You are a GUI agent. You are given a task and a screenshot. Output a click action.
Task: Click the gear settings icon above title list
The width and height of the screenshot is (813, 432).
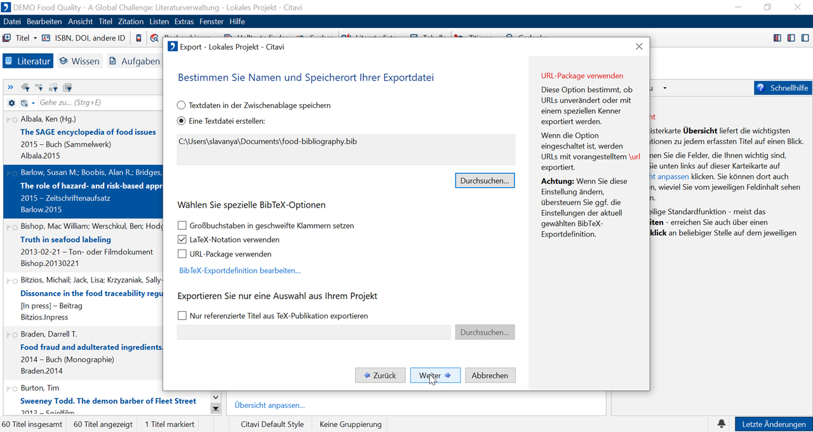(x=11, y=103)
